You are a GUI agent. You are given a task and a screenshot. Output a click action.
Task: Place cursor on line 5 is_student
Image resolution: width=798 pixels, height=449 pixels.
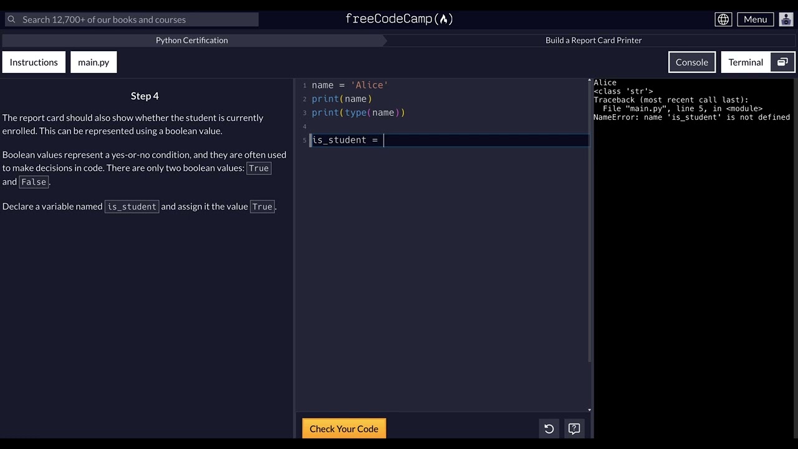[x=348, y=140]
